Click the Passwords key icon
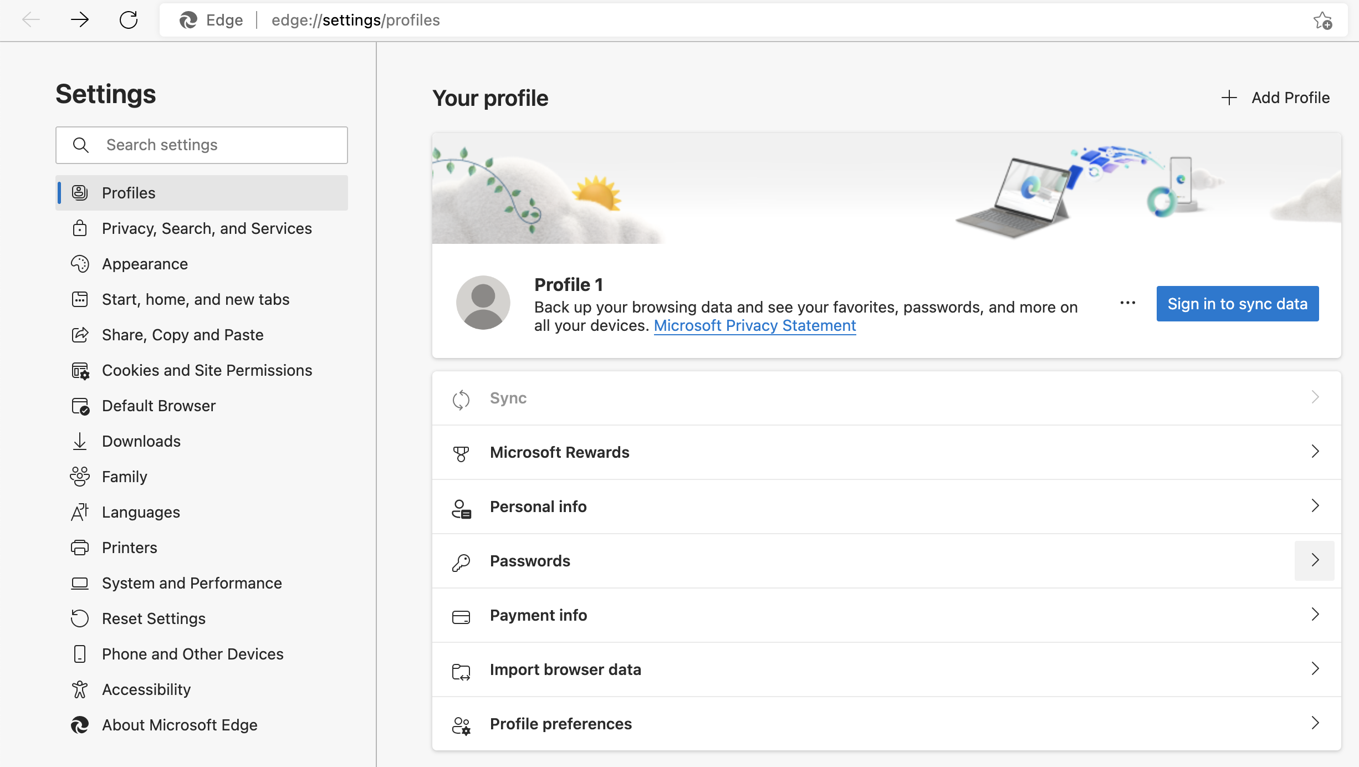 [x=461, y=563]
